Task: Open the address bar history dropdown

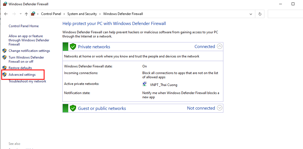Action: point(251,14)
